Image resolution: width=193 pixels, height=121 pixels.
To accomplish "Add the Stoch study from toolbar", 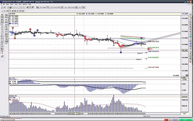I will [x=73, y=7].
